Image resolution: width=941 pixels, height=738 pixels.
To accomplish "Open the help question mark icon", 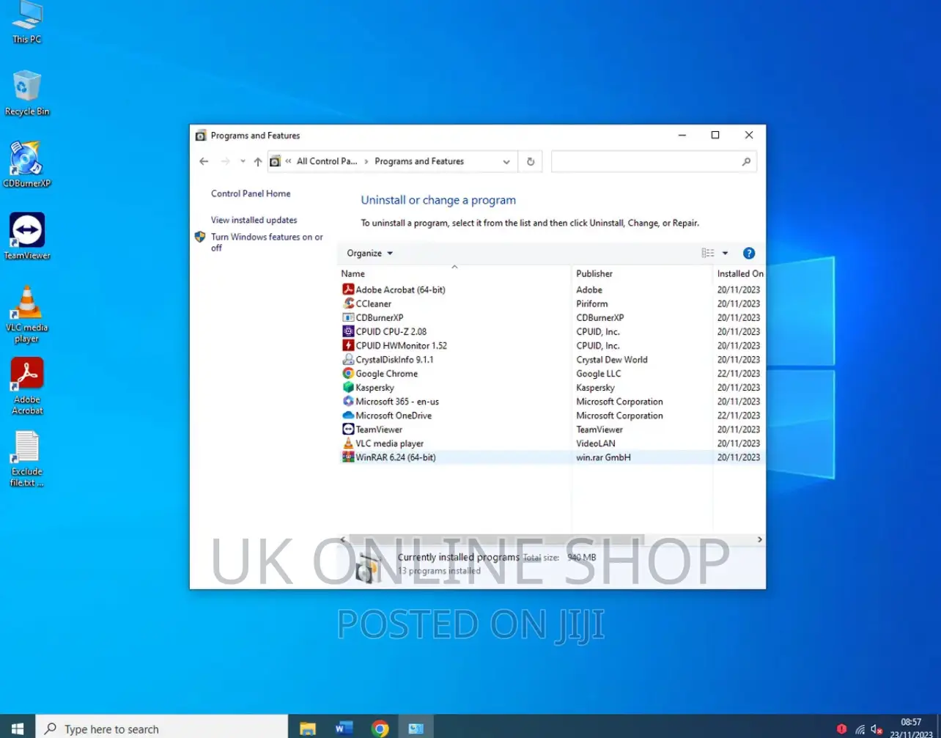I will tap(748, 253).
